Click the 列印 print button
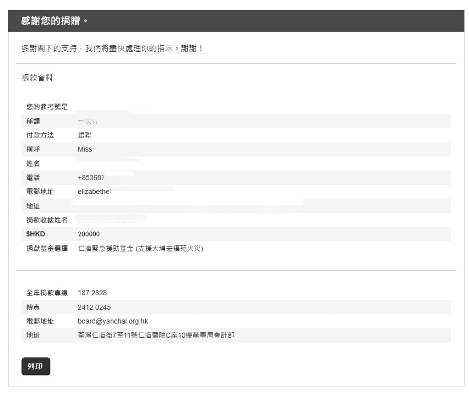The height and width of the screenshot is (400, 469). [x=36, y=367]
